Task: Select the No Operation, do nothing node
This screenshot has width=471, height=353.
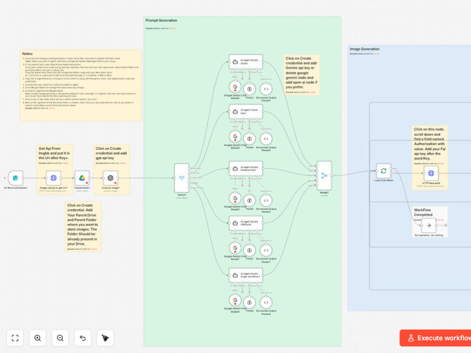Action: (x=429, y=225)
